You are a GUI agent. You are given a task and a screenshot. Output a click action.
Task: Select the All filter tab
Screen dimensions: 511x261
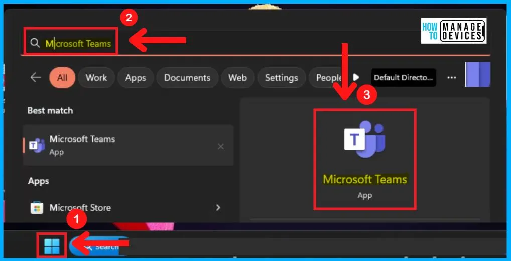(62, 78)
